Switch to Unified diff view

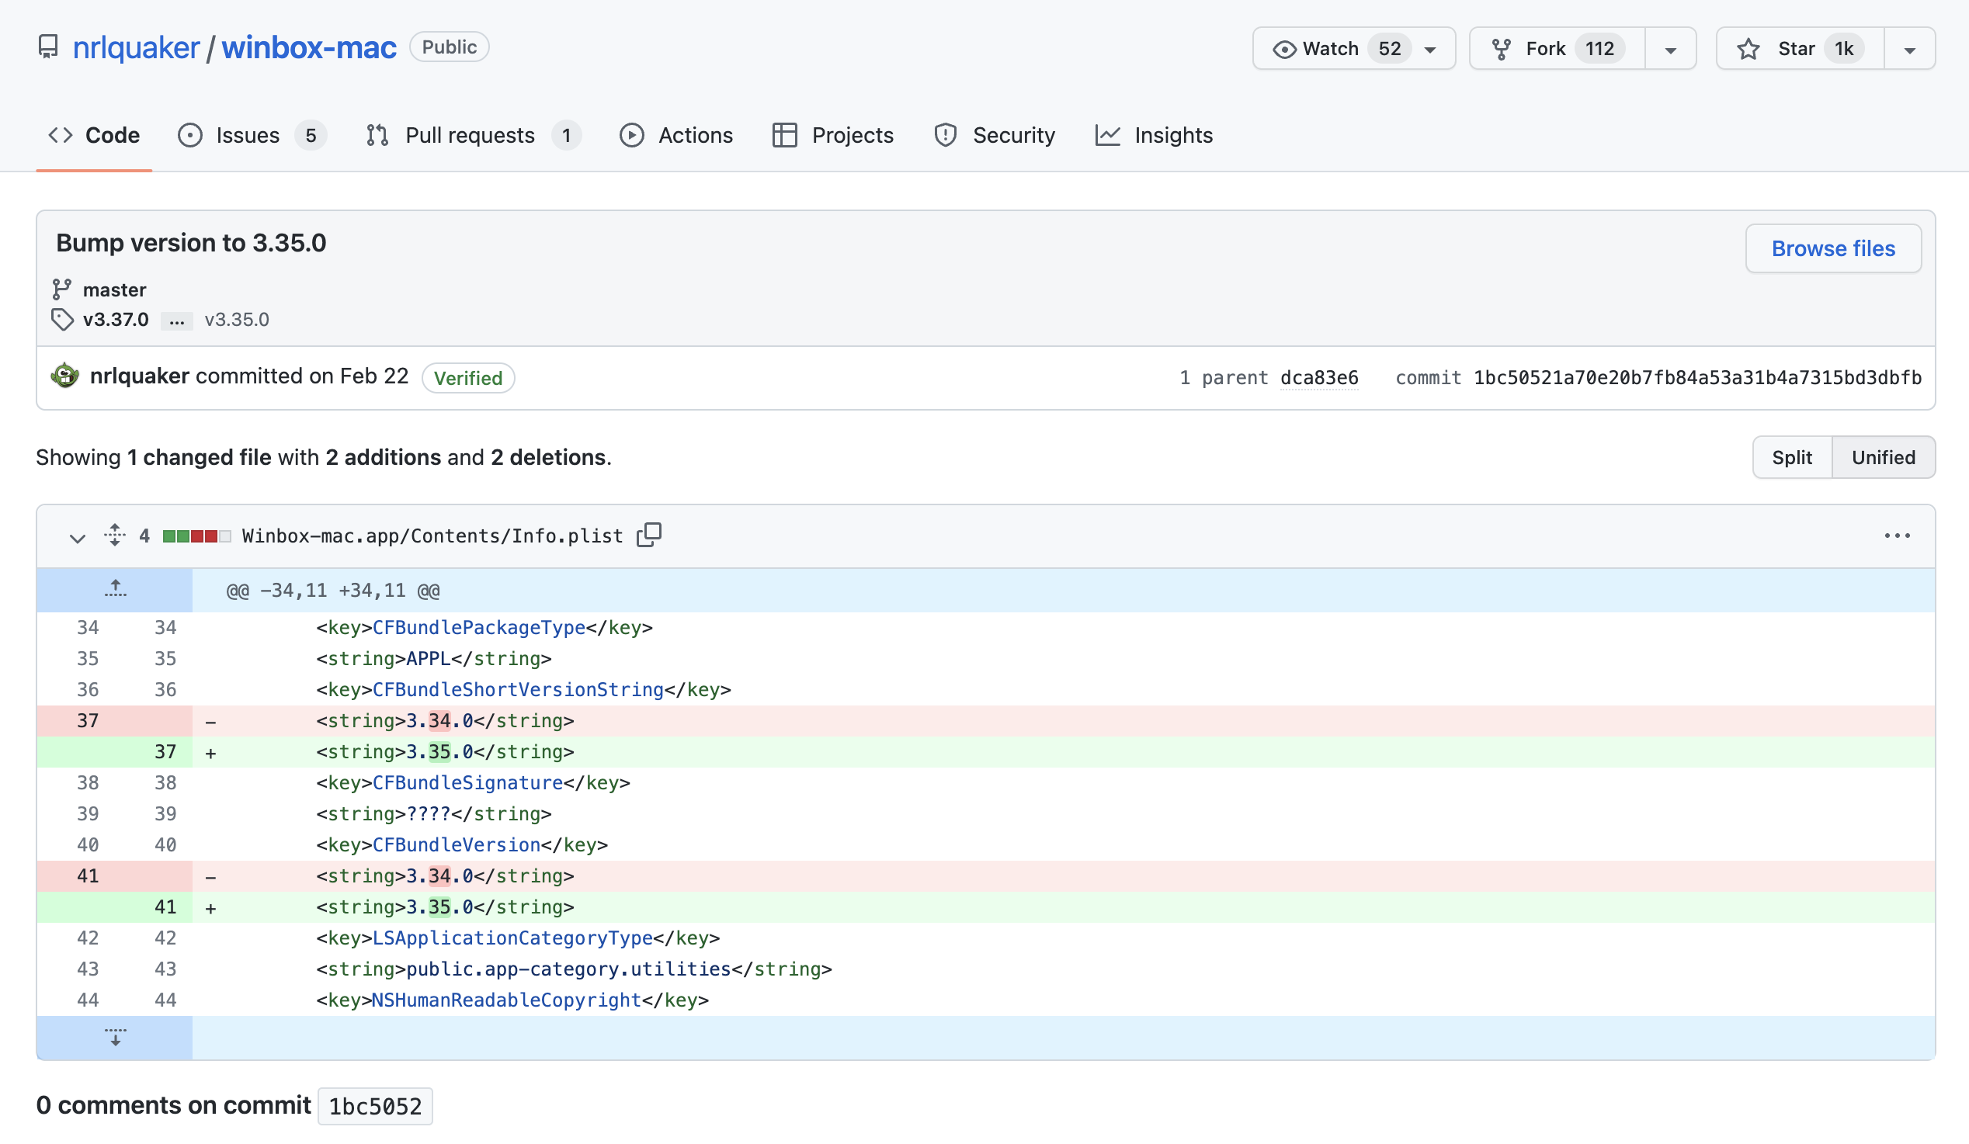(x=1883, y=457)
